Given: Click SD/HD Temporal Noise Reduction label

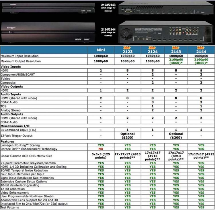Looking at the screenshot, I should 24,171.
